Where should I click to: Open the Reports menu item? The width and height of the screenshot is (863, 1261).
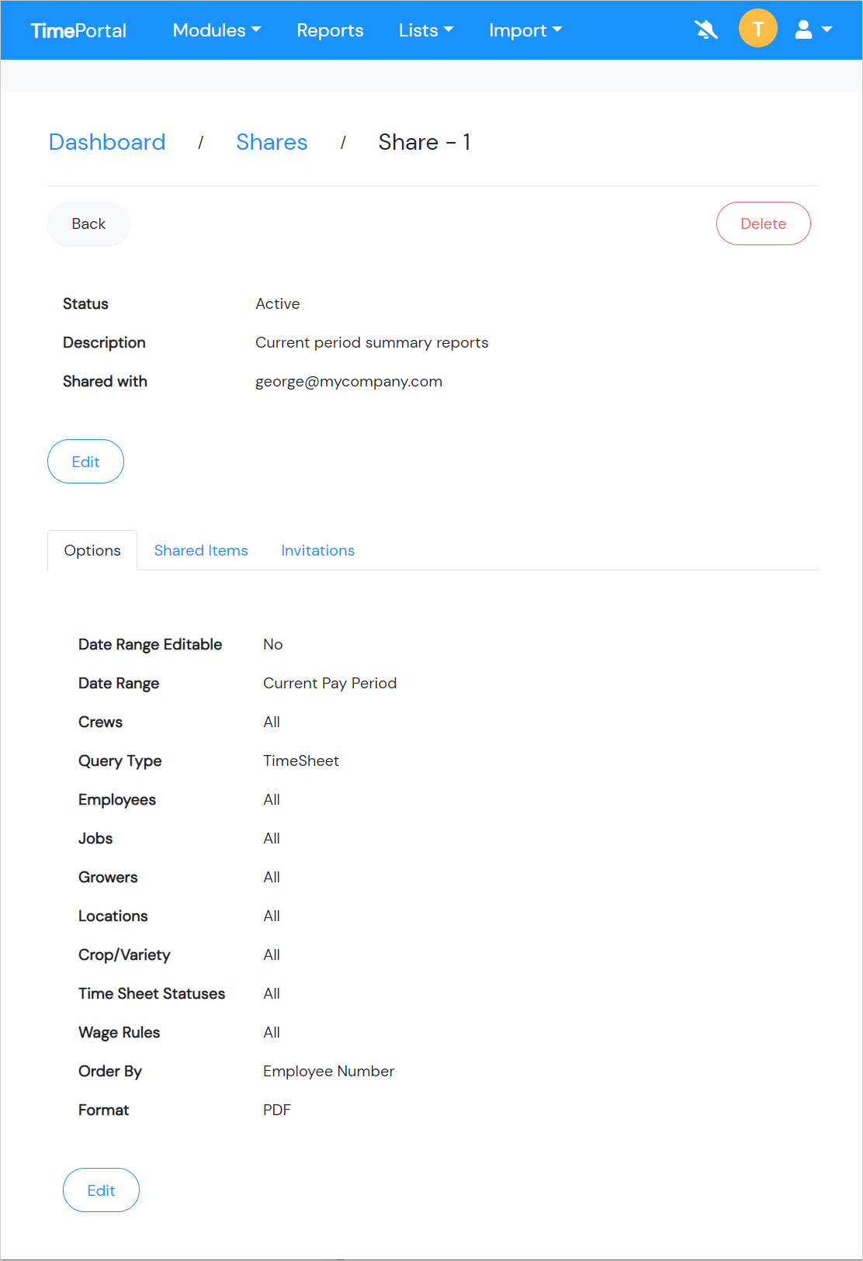pyautogui.click(x=330, y=30)
